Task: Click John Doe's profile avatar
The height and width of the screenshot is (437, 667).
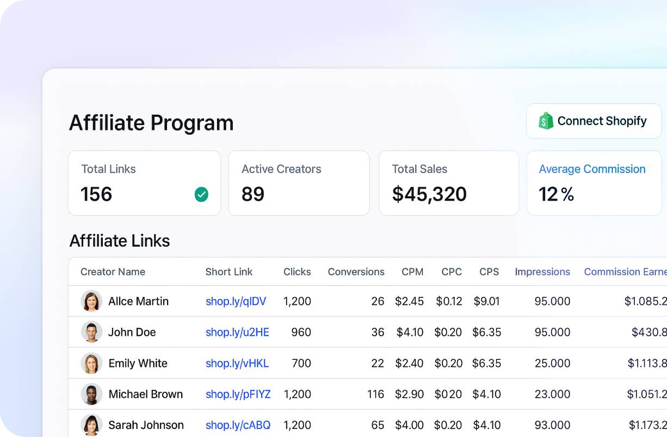Action: 91,332
